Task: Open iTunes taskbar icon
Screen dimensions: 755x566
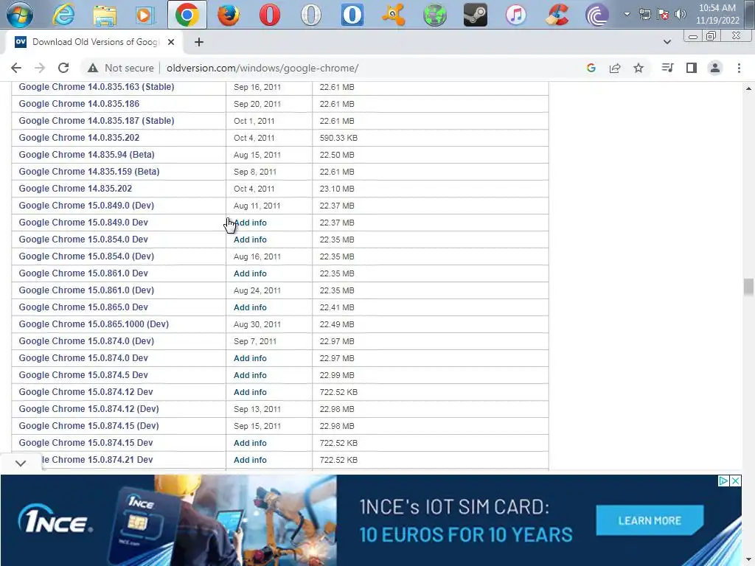Action: point(516,15)
